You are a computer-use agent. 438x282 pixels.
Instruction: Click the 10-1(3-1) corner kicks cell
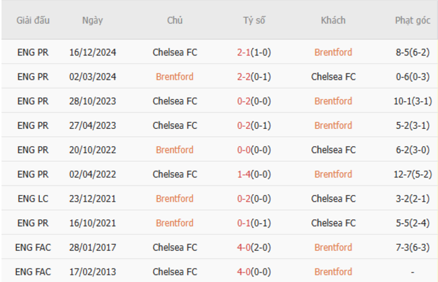[412, 101]
